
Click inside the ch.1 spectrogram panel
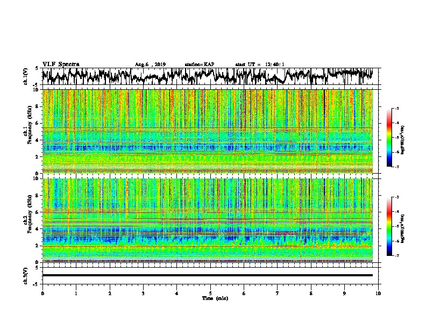pos(208,131)
